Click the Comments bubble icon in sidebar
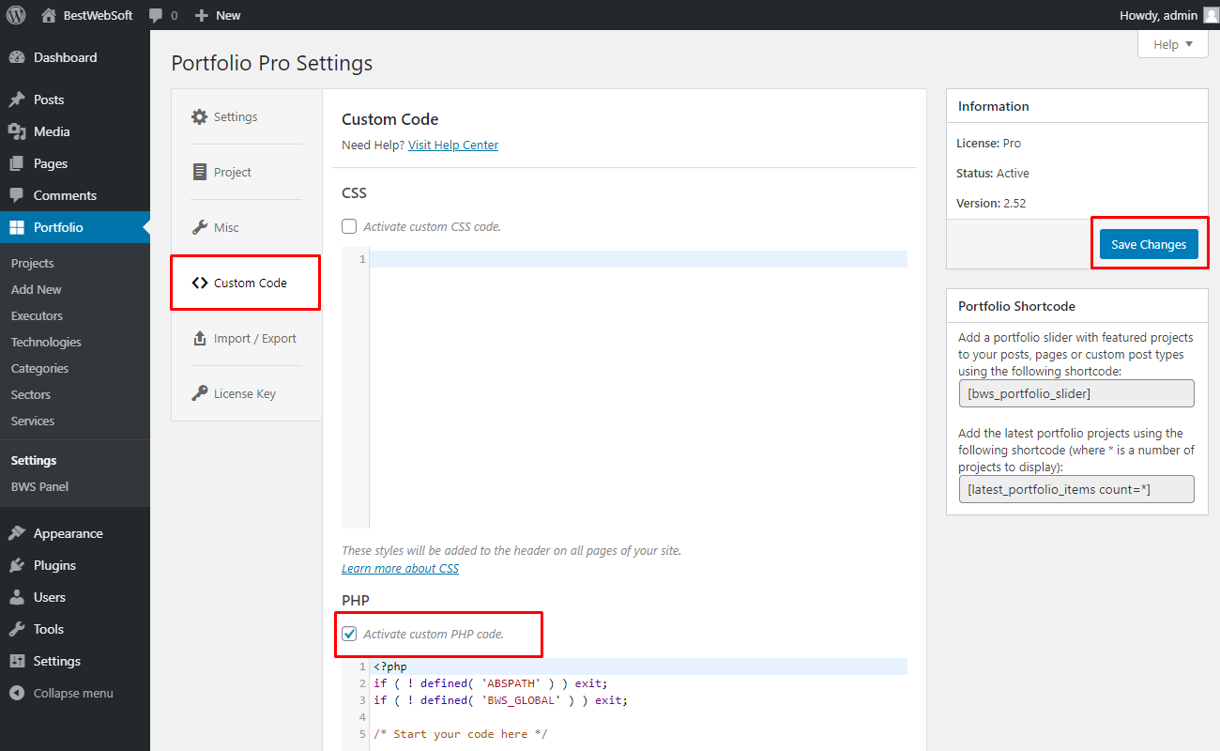Screen dimensions: 1220x751 (x=17, y=195)
